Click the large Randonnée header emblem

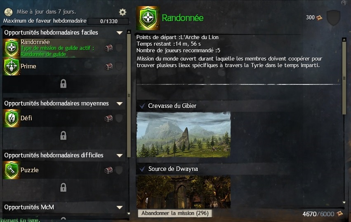click(148, 18)
